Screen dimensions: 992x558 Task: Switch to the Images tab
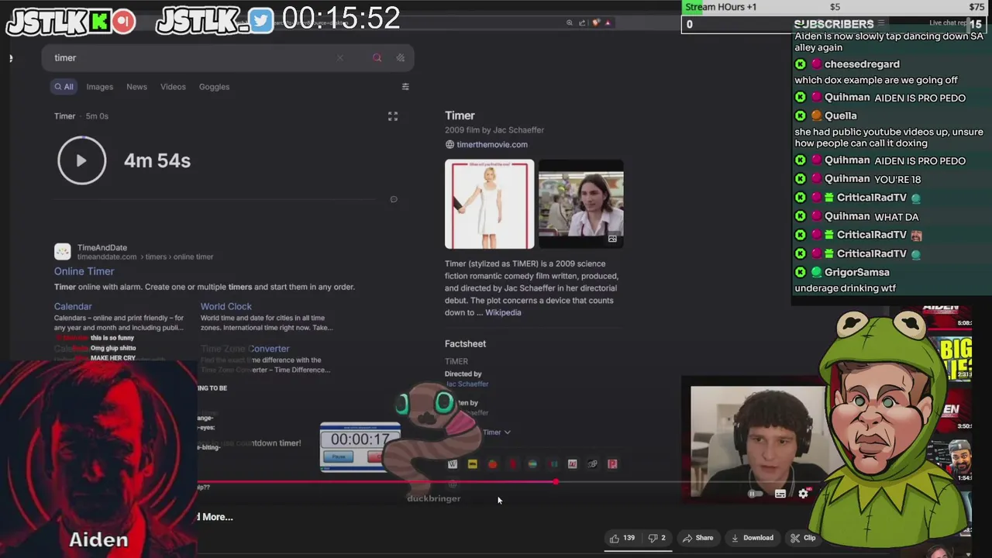[x=99, y=87]
